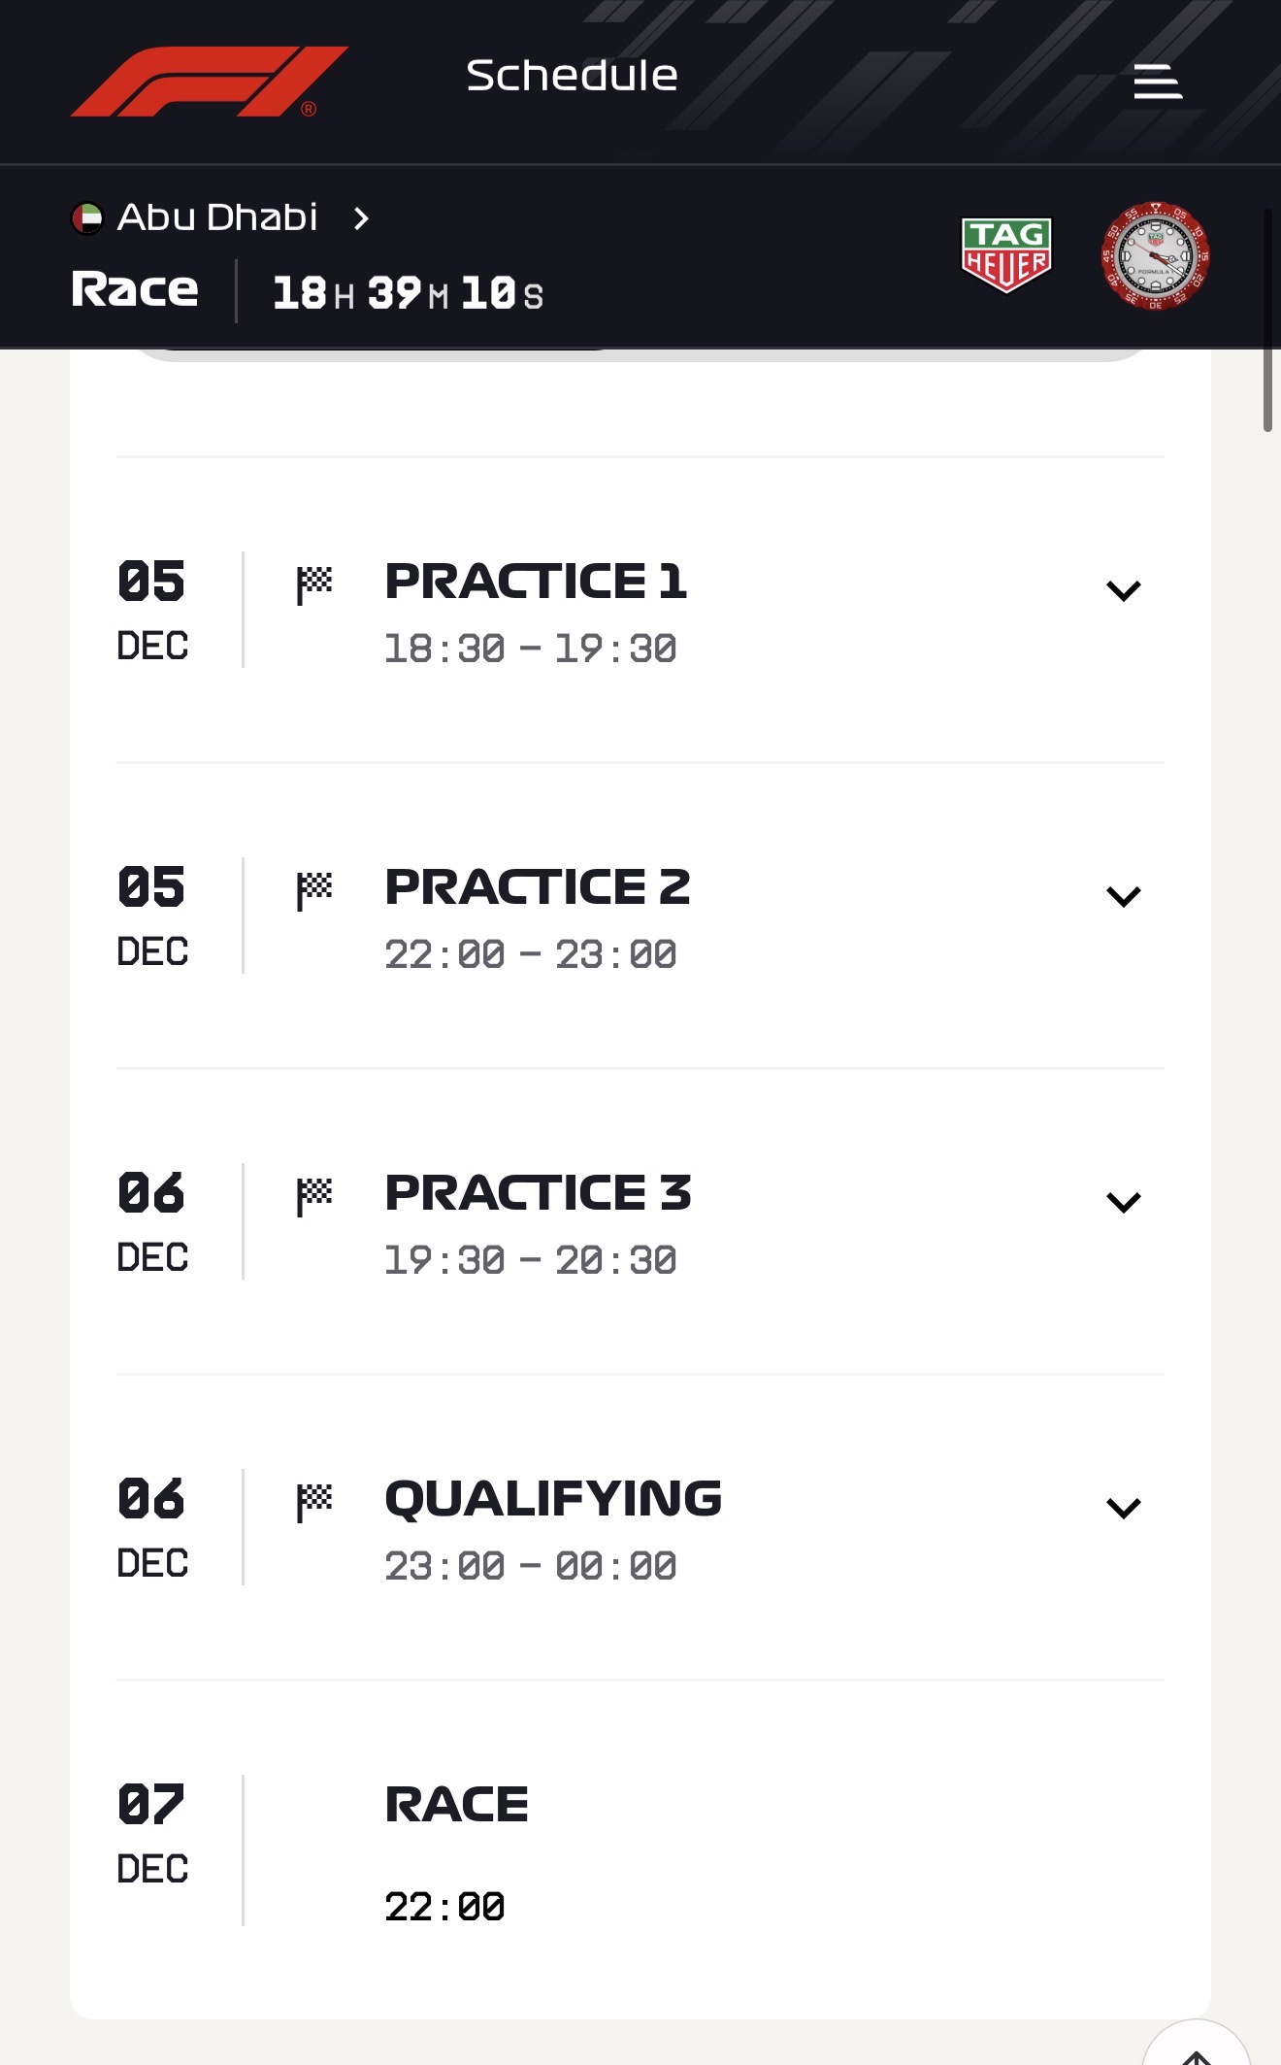The width and height of the screenshot is (1281, 2065).
Task: Click the TAG Heuer watch image
Action: click(x=1155, y=256)
